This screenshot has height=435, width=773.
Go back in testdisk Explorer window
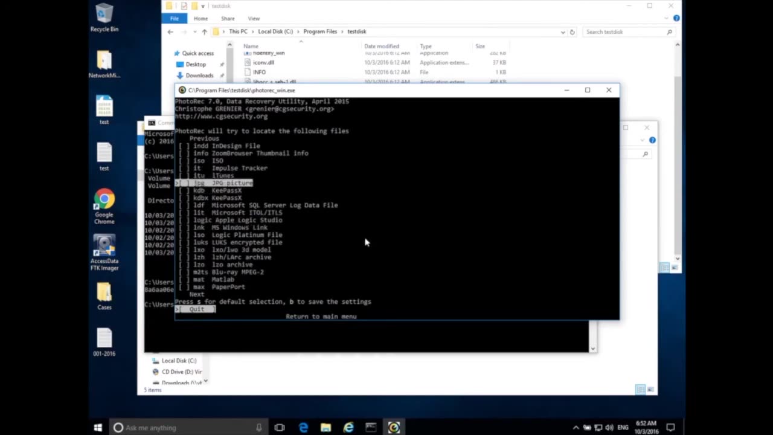point(170,31)
